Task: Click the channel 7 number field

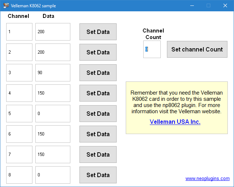Action: 19,154
